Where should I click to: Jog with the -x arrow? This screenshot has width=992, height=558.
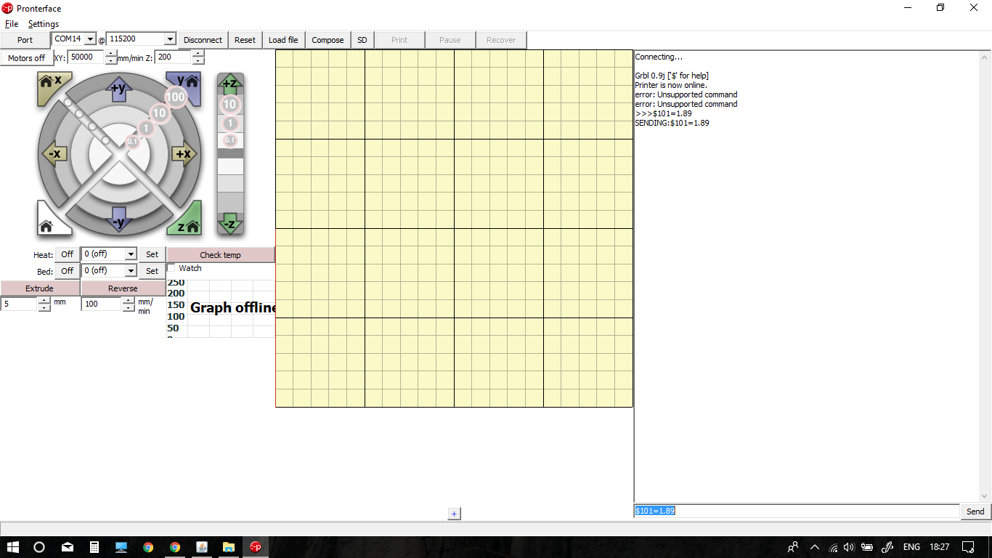(54, 154)
